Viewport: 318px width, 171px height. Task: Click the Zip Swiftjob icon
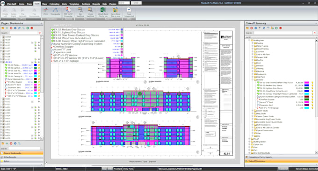pyautogui.click(x=80, y=10)
